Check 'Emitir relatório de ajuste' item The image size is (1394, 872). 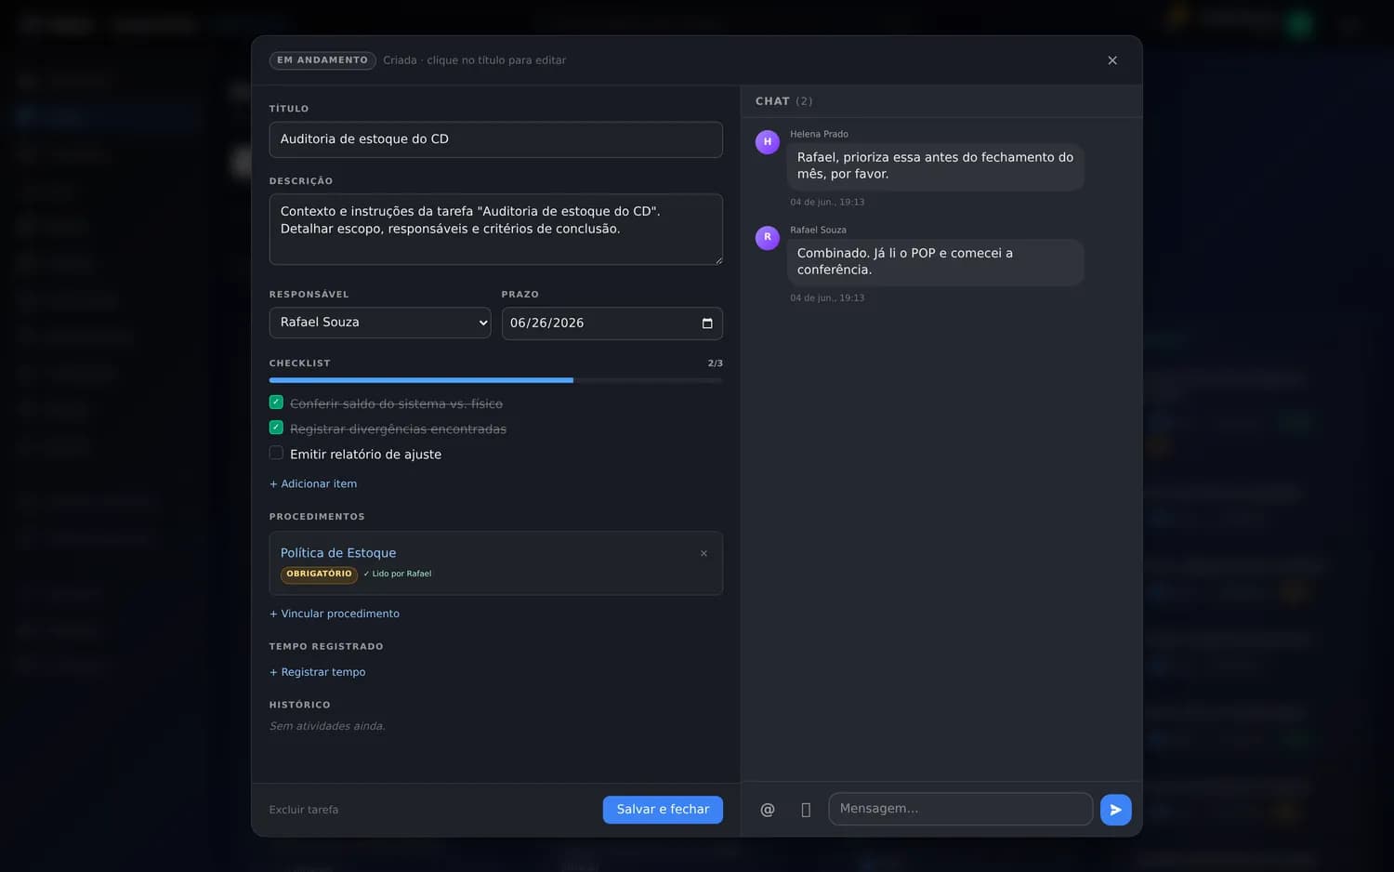pos(276,453)
